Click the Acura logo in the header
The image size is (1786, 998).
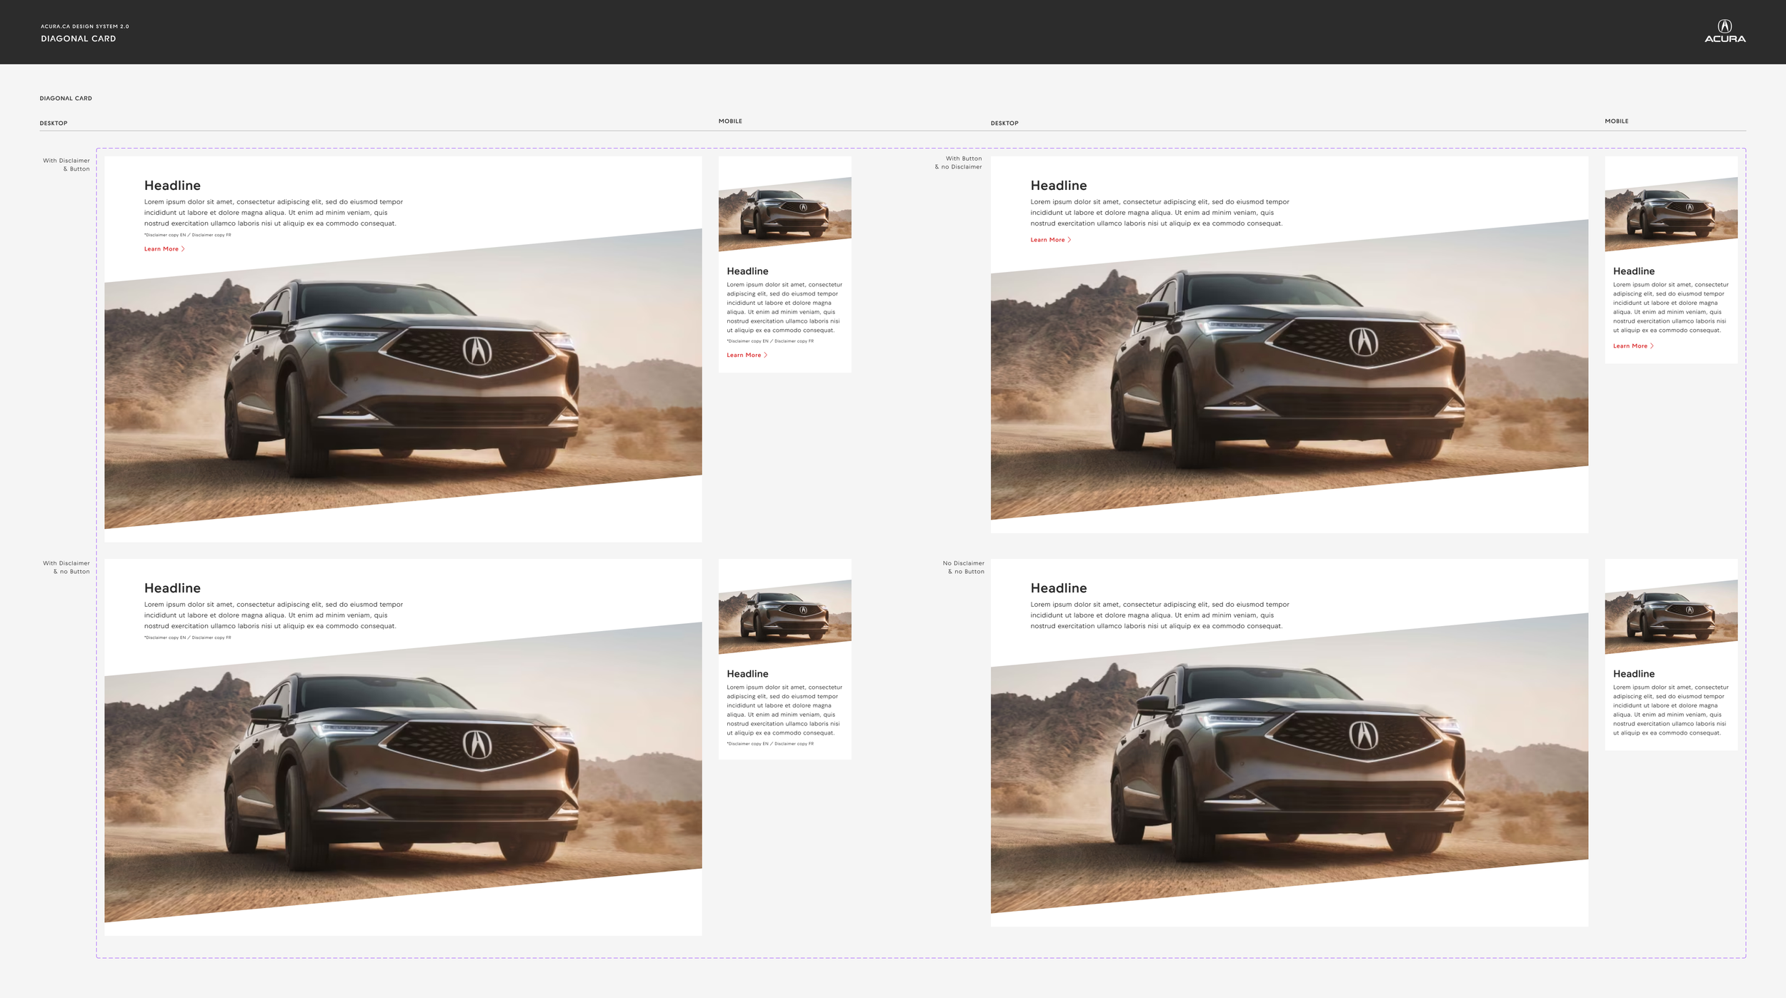pyautogui.click(x=1725, y=31)
